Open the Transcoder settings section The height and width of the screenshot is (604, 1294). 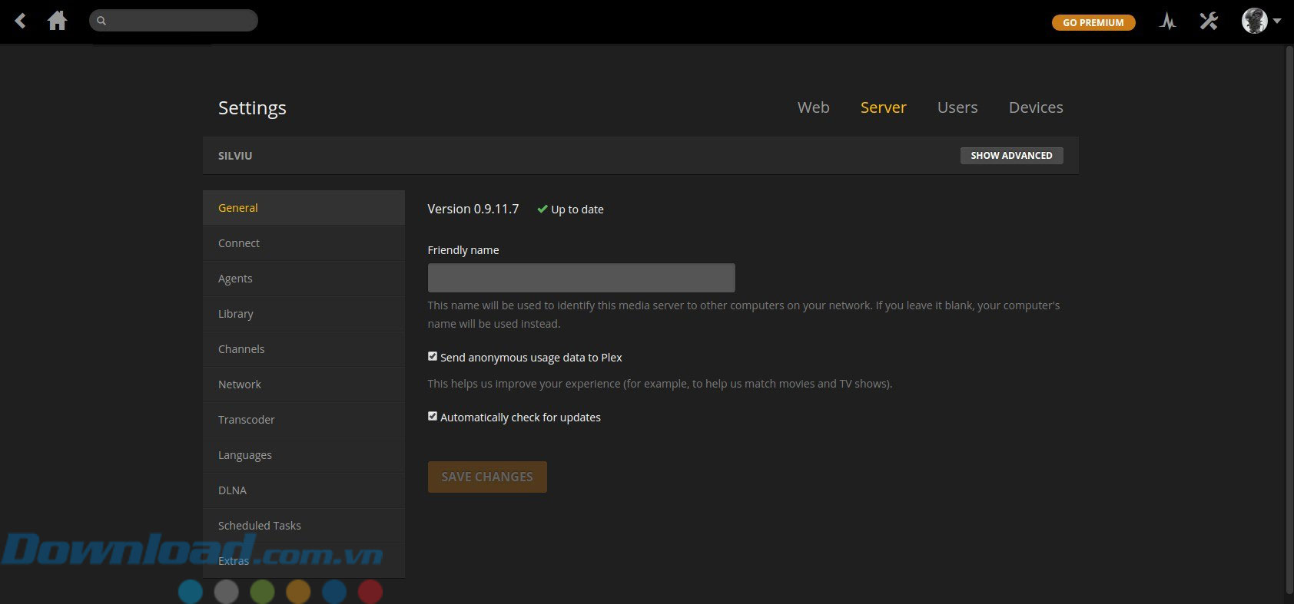[246, 420]
